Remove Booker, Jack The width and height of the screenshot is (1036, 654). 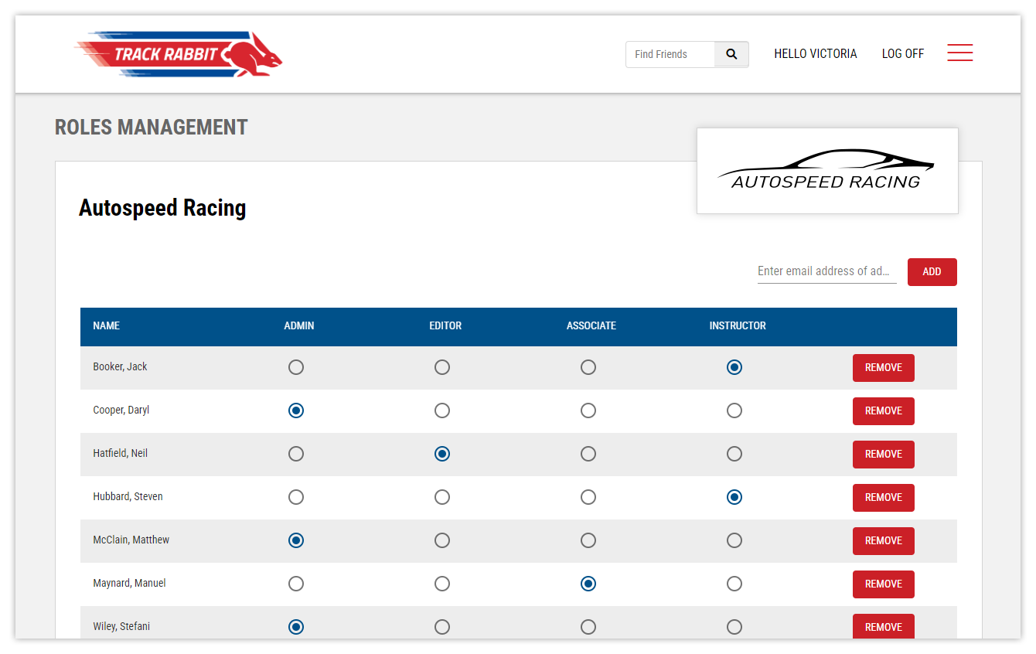(x=884, y=368)
